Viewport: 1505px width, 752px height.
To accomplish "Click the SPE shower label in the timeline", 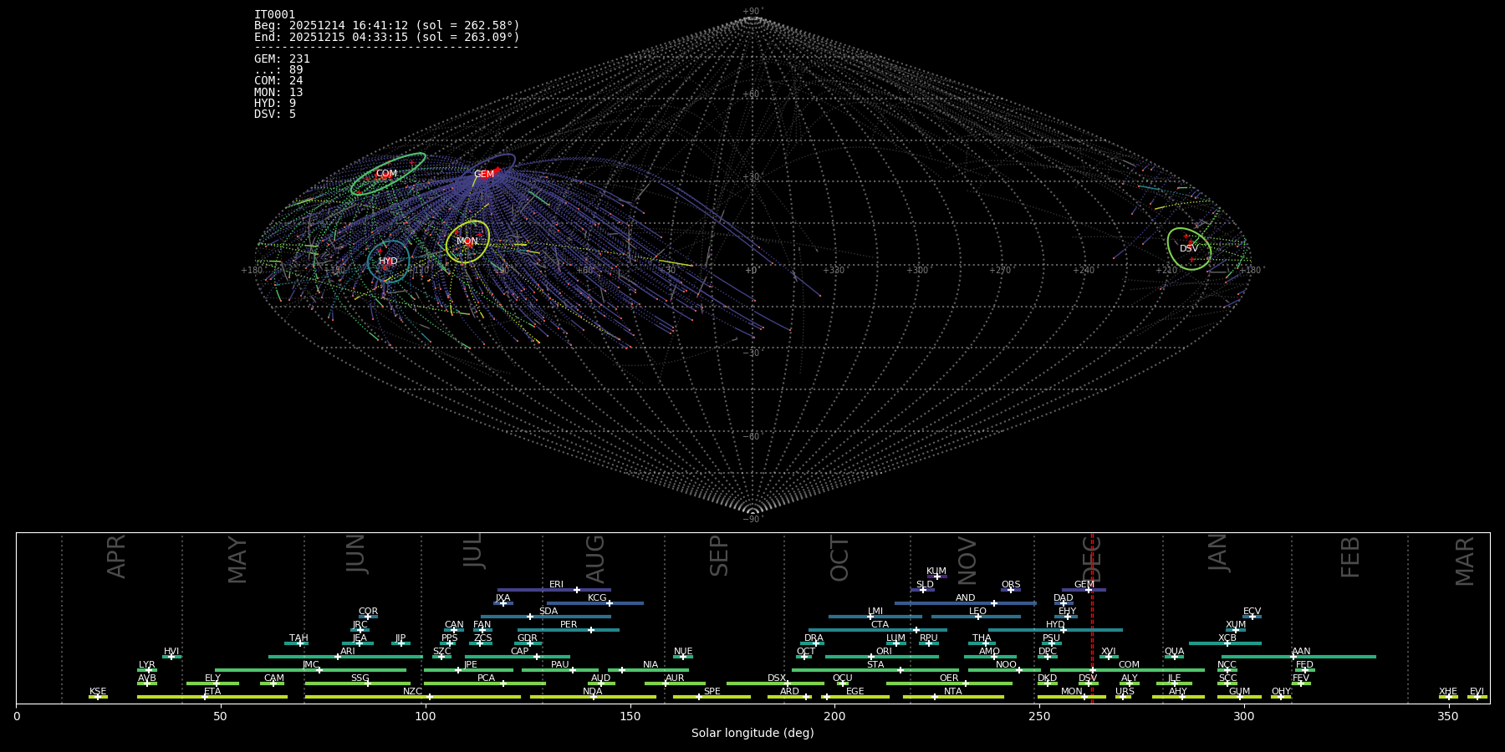I will (x=712, y=692).
